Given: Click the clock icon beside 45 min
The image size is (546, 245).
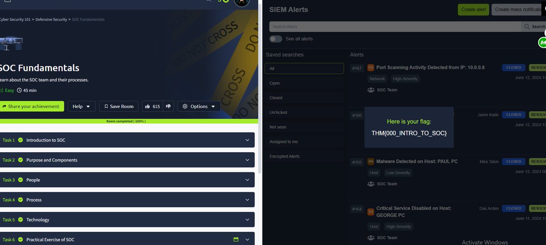Looking at the screenshot, I should (19, 90).
